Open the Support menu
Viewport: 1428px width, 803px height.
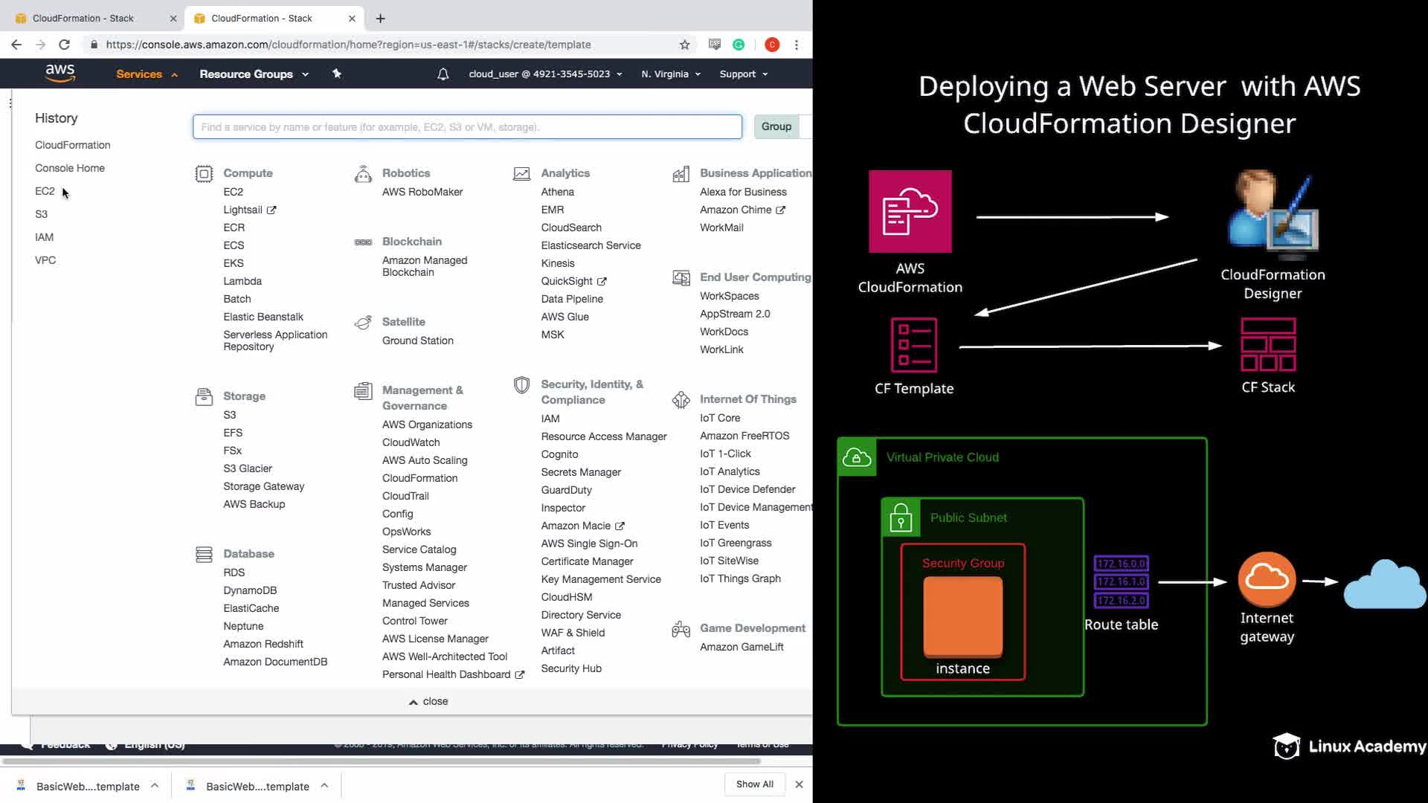(743, 74)
